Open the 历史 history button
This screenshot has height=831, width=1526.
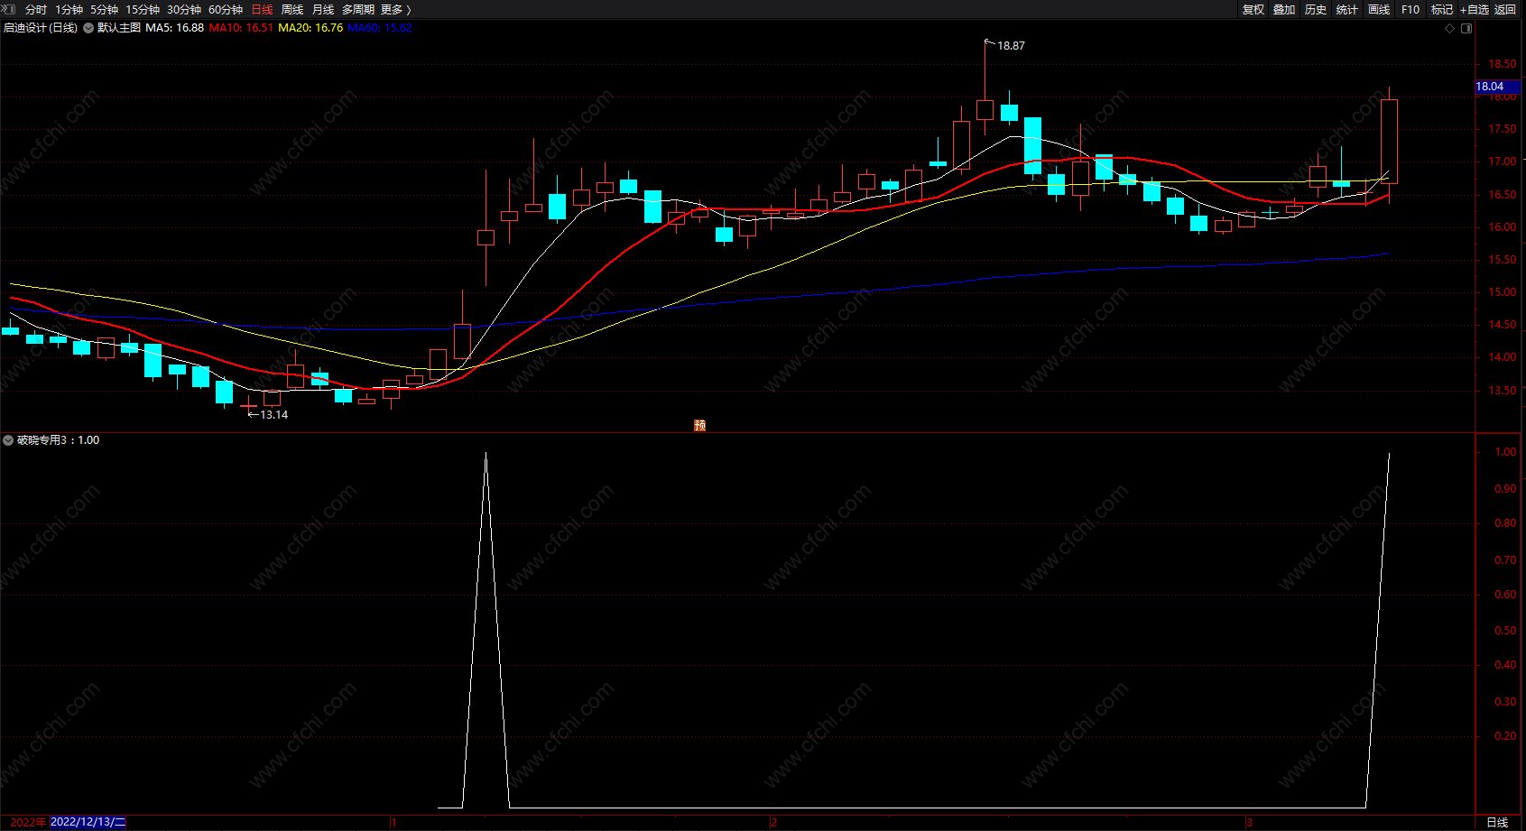[1316, 9]
